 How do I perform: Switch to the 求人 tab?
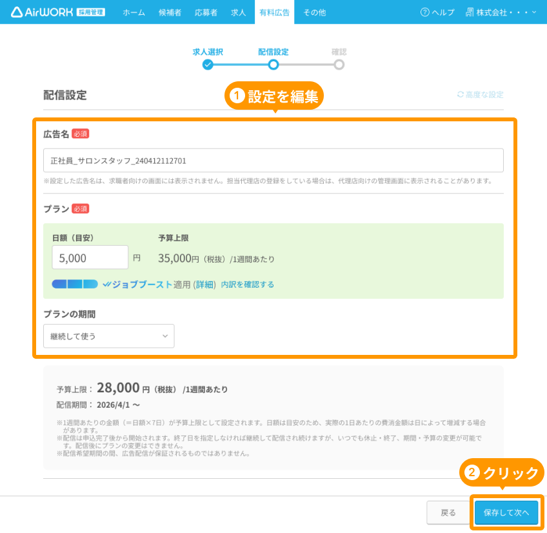point(238,12)
